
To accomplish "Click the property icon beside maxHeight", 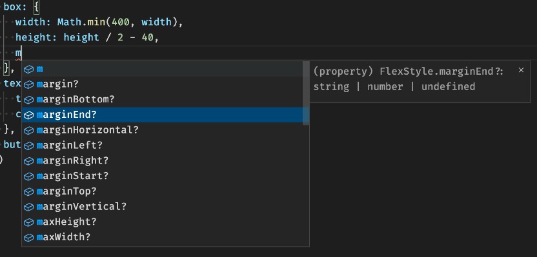I will [x=29, y=222].
